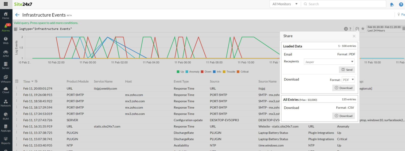Open the Cloud section

point(6,90)
